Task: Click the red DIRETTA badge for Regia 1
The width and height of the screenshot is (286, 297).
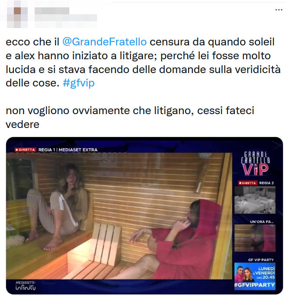Action: [25, 150]
